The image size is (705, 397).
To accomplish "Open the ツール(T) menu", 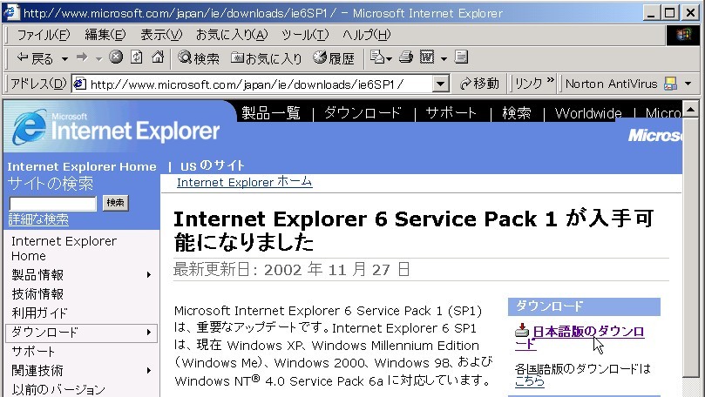I will [x=304, y=35].
